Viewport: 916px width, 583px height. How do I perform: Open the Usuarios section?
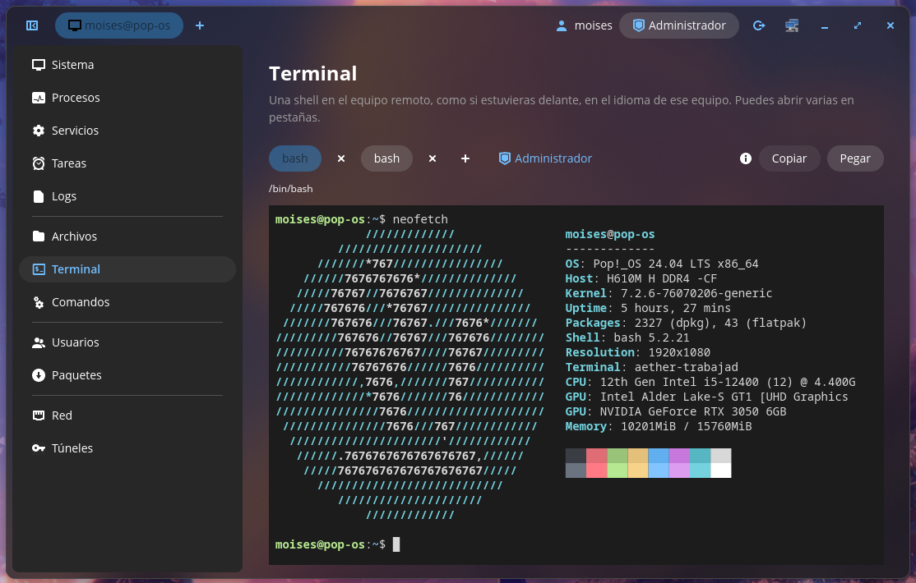(x=127, y=342)
